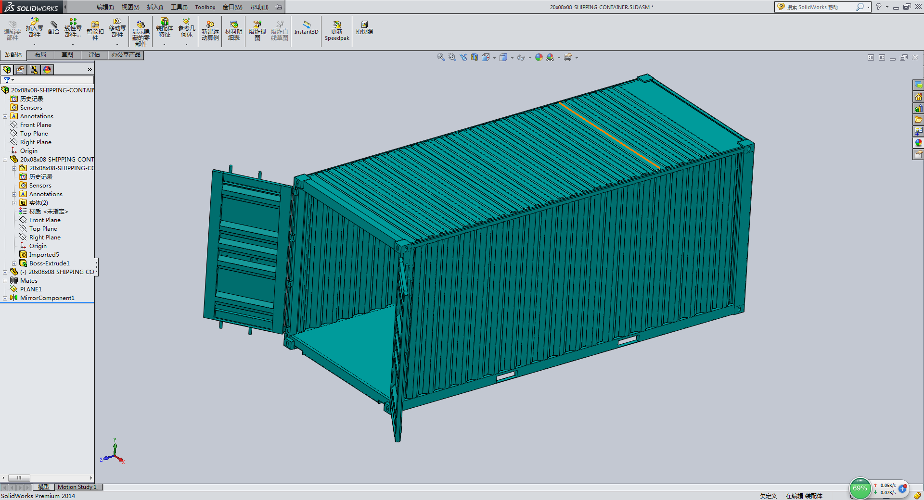The width and height of the screenshot is (924, 500).
Task: Click Linear Component Pattern (线性零部件) icon
Action: [73, 28]
